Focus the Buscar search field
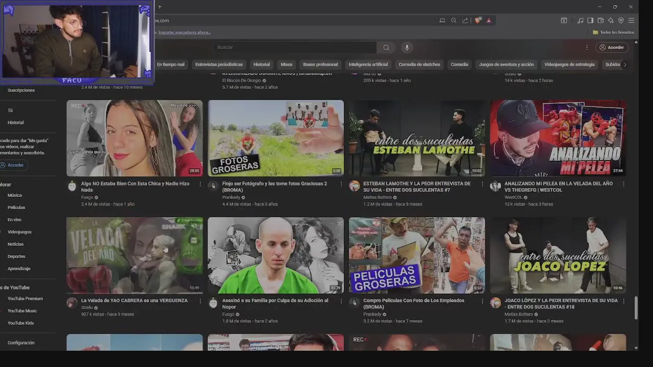This screenshot has width=653, height=367. tap(294, 47)
